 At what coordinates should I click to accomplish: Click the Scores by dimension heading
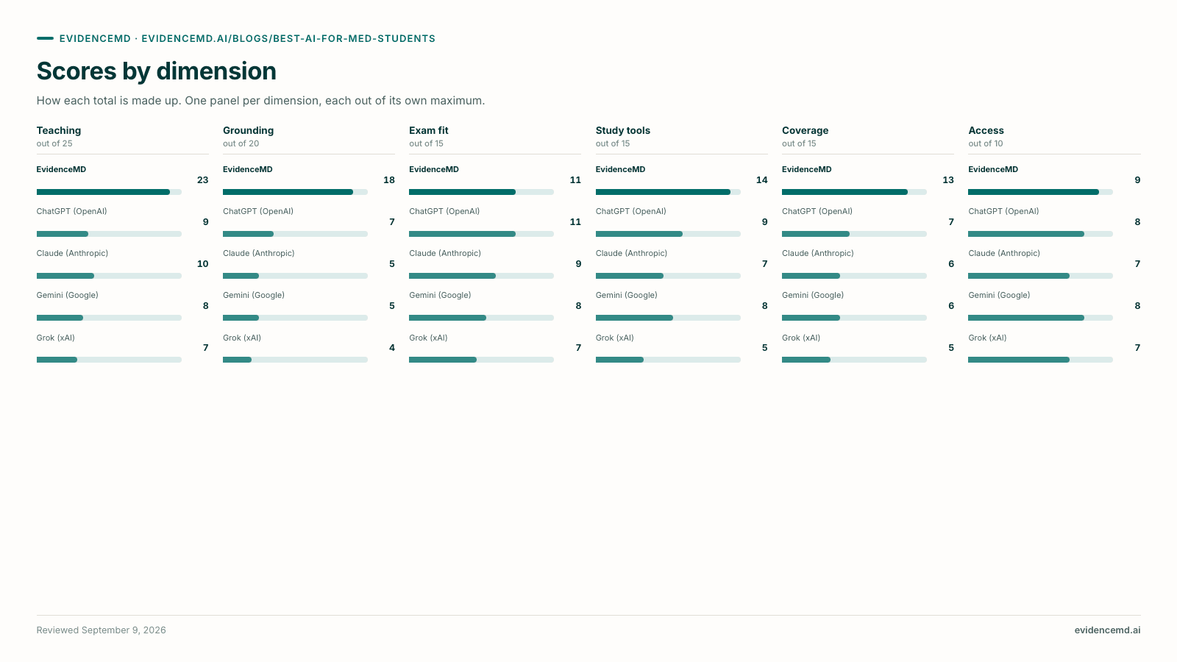pos(157,71)
